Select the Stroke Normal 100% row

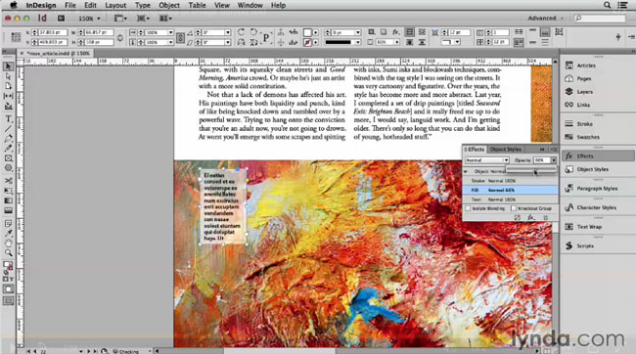(x=510, y=181)
